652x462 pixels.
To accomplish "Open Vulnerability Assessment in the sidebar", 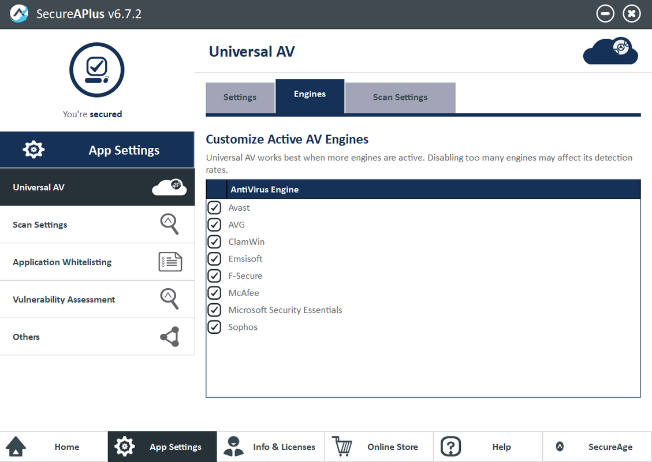I will (x=97, y=299).
